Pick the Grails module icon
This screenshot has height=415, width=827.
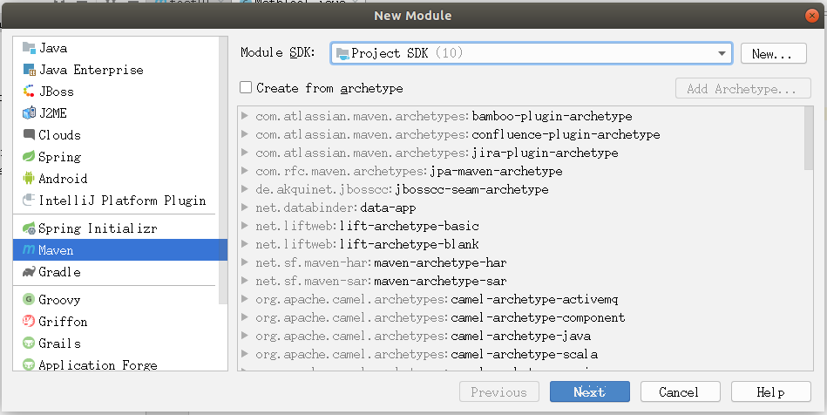pos(30,344)
